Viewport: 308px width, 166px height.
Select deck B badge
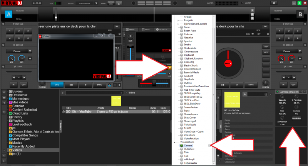(300, 14)
